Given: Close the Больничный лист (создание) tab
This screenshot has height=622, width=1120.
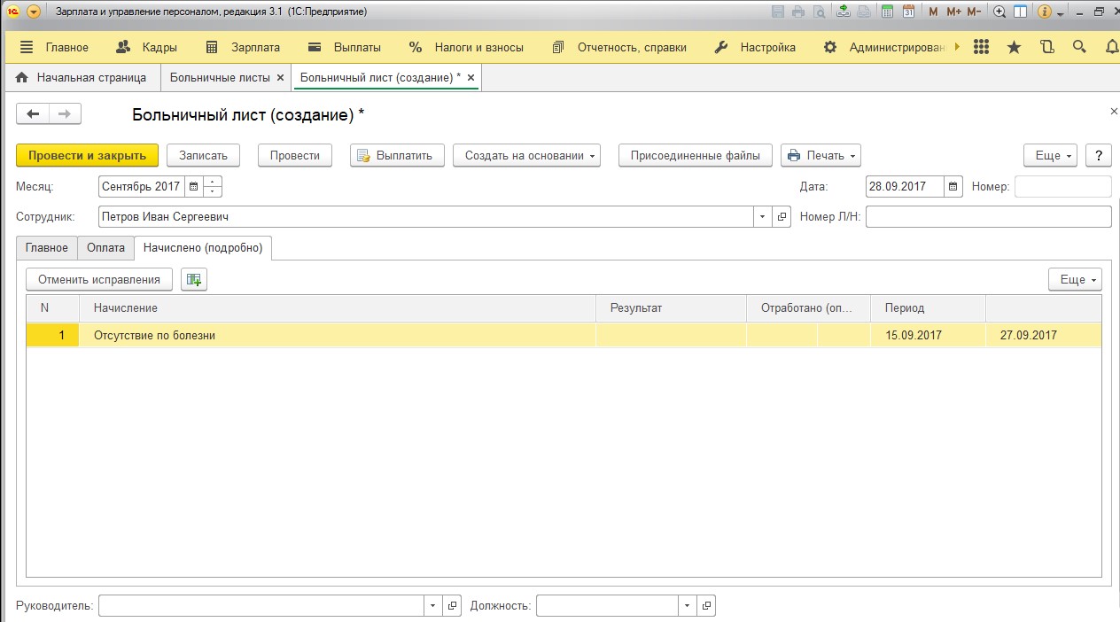Looking at the screenshot, I should 471,78.
